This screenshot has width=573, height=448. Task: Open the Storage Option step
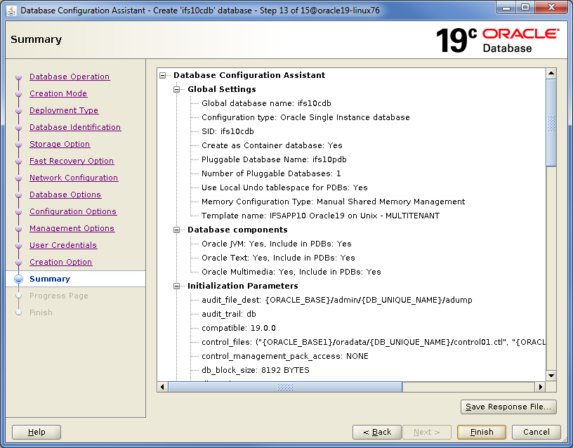pos(60,144)
